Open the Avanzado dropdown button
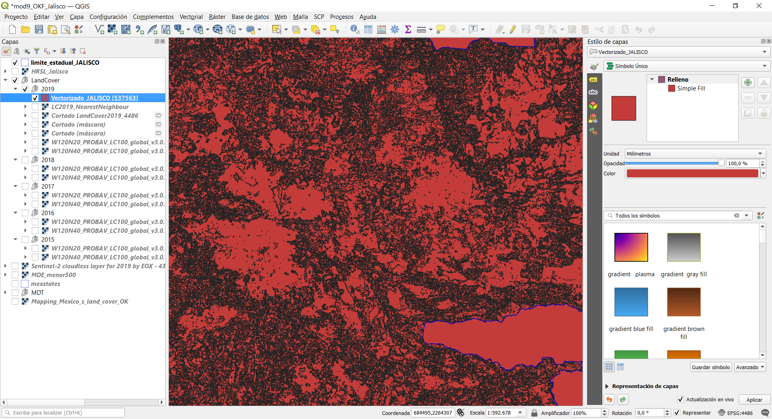 [750, 367]
